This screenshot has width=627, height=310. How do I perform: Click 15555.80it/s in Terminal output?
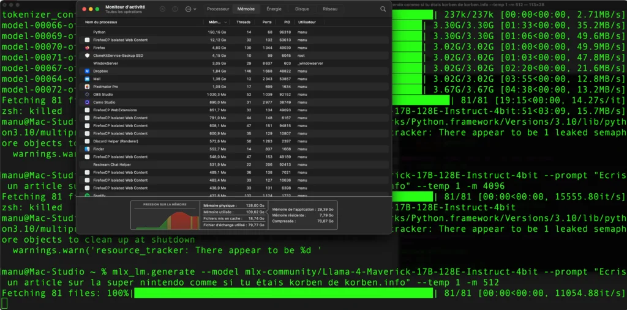589,196
